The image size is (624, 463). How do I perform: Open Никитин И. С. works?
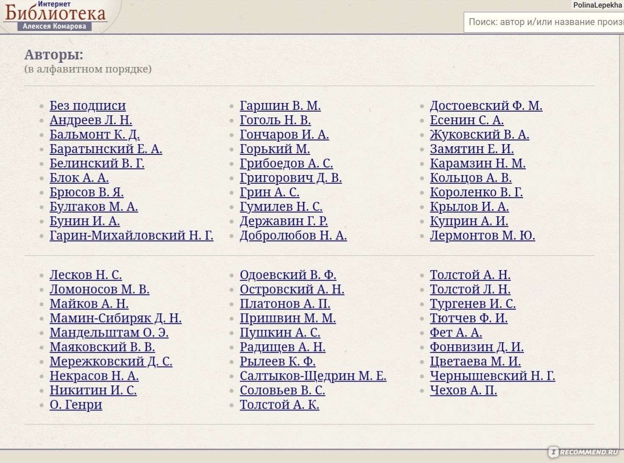pos(93,390)
